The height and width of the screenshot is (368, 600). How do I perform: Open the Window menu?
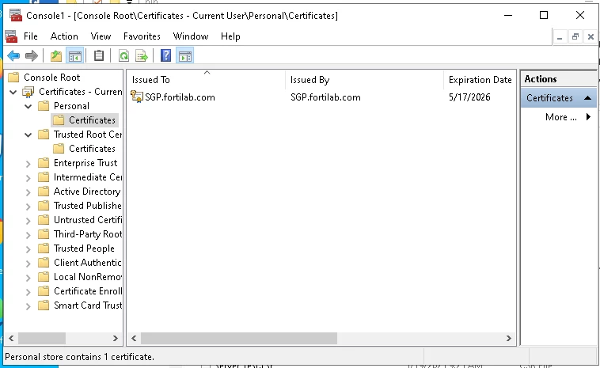[191, 36]
